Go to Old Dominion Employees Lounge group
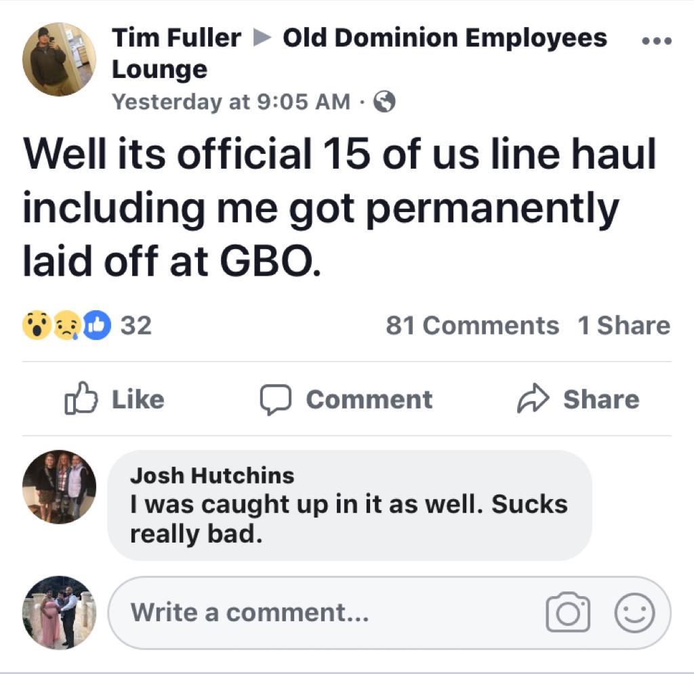694x674 pixels. pyautogui.click(x=444, y=38)
